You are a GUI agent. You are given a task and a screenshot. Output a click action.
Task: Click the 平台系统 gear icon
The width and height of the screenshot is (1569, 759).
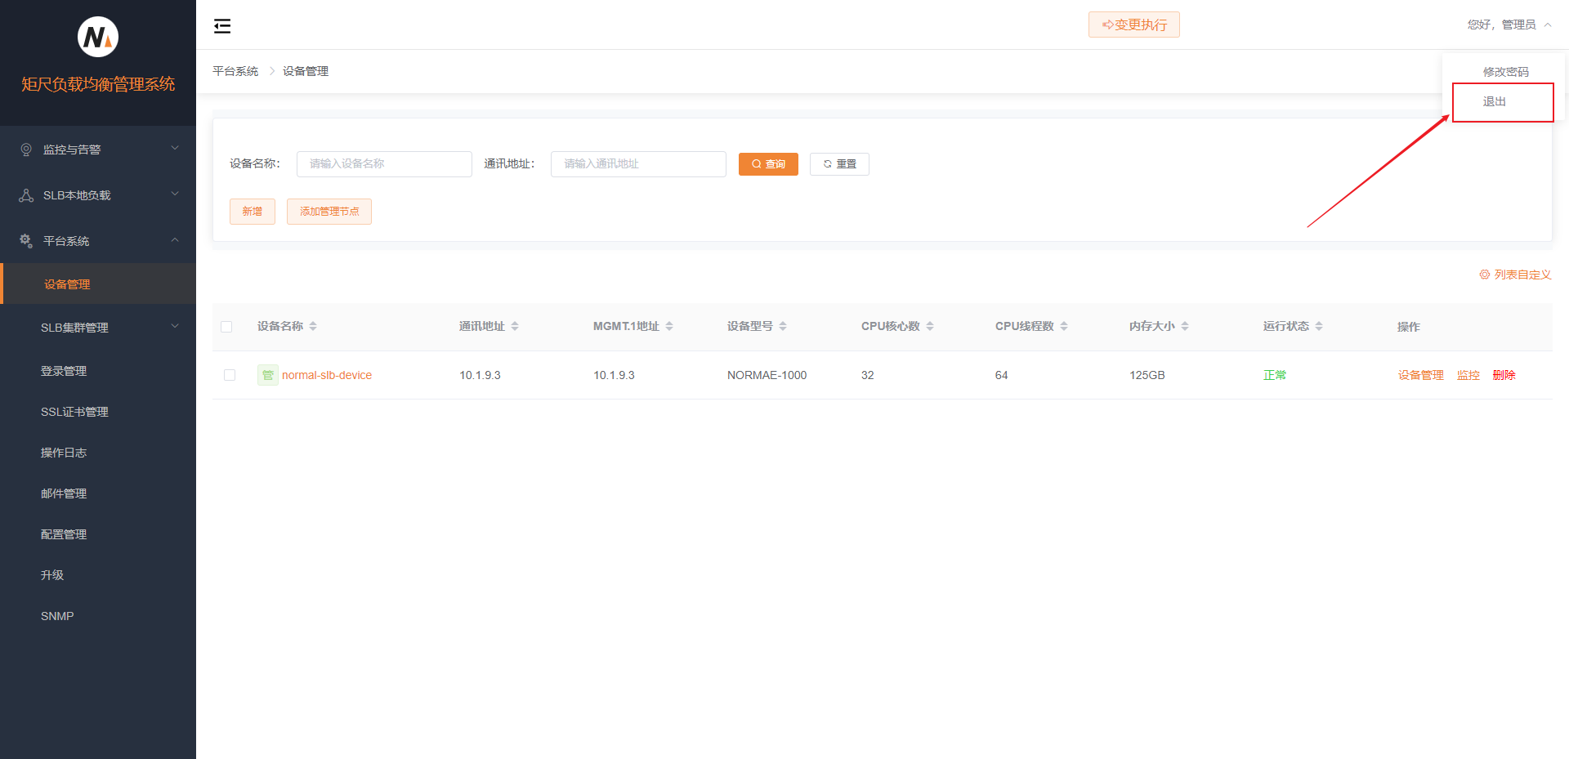coord(26,241)
